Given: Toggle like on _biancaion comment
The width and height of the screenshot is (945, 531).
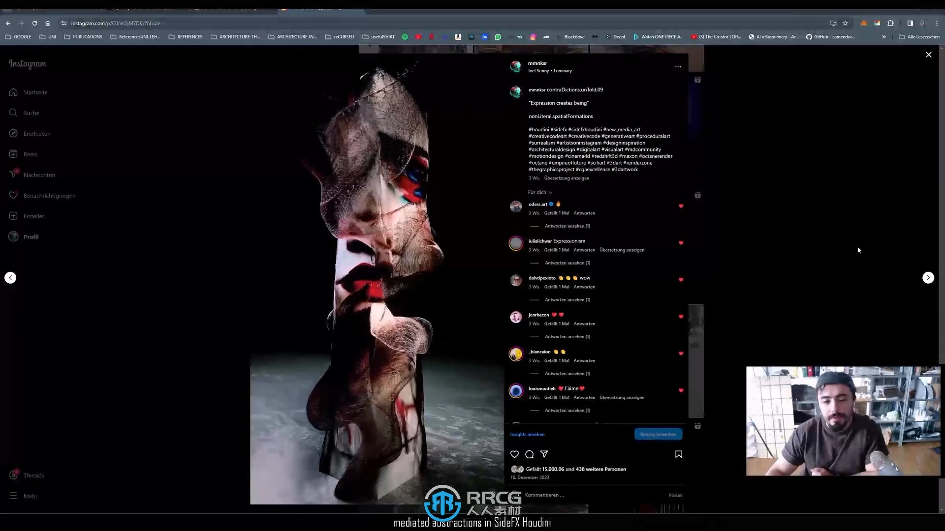Looking at the screenshot, I should click(681, 354).
